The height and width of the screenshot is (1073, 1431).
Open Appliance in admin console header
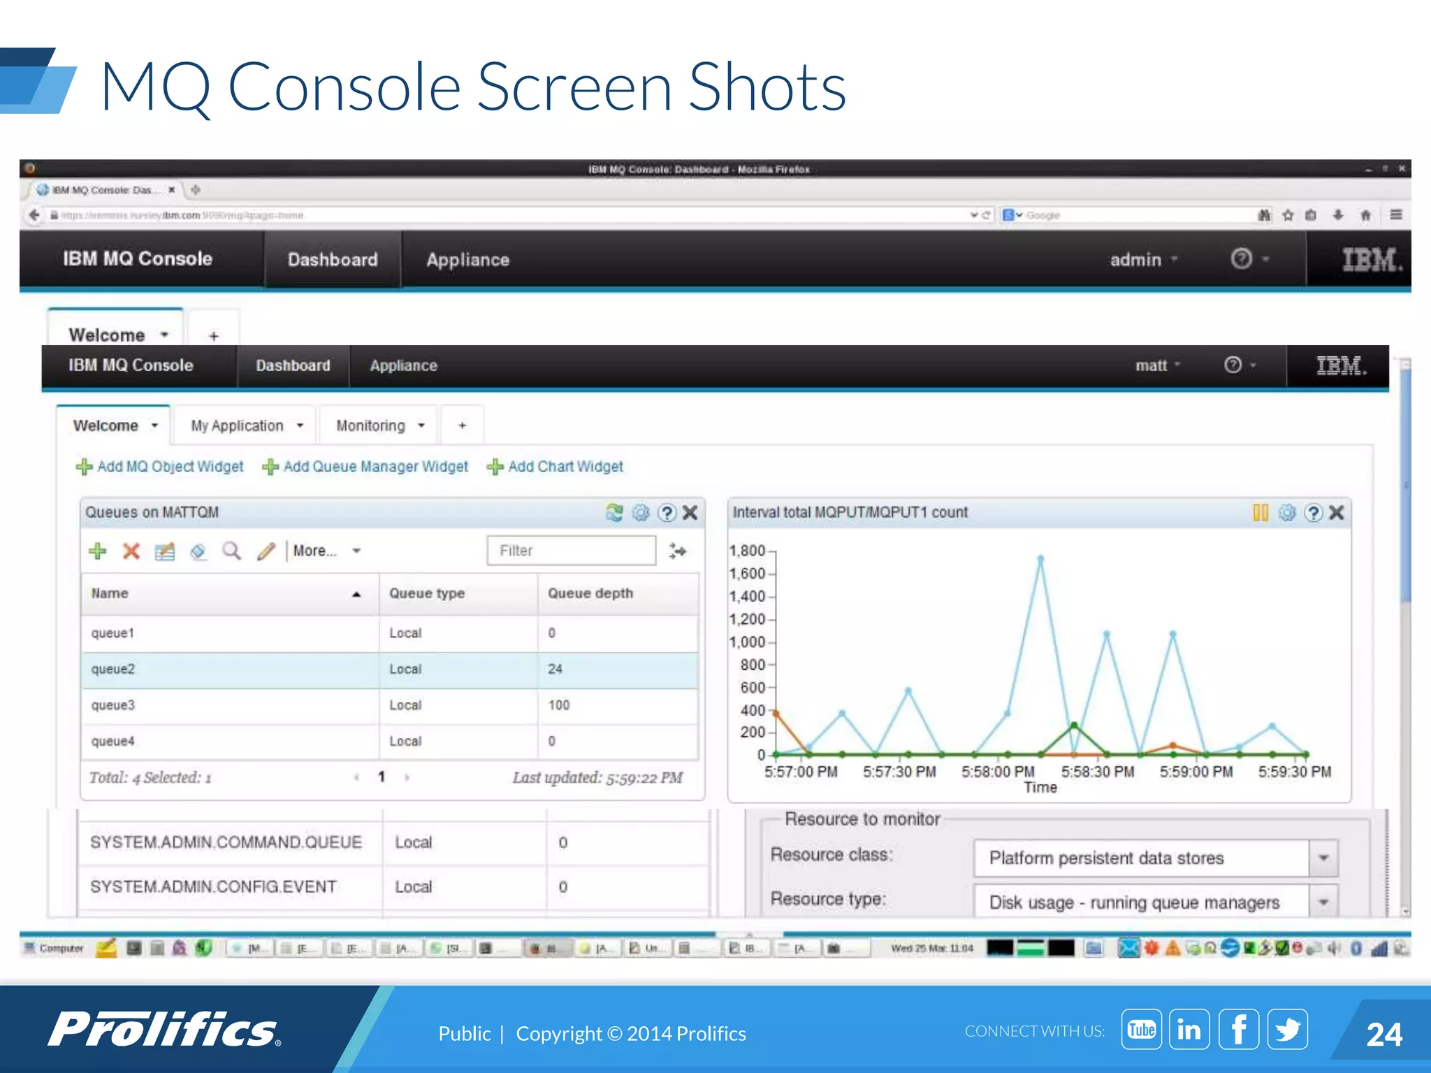467,260
